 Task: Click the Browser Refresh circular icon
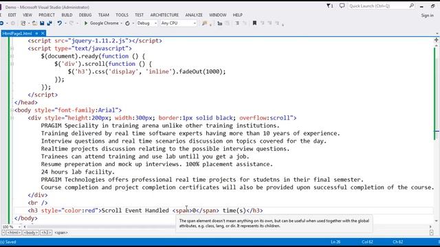(127, 23)
